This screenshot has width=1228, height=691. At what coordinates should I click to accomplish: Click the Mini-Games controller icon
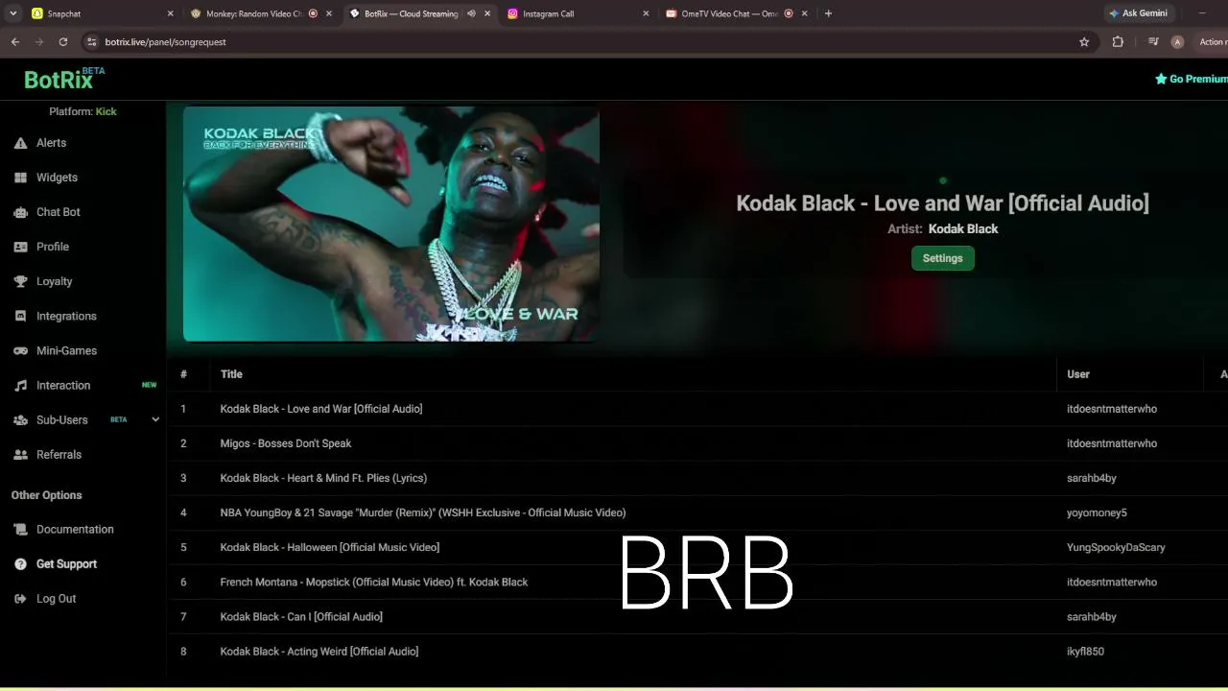[20, 350]
